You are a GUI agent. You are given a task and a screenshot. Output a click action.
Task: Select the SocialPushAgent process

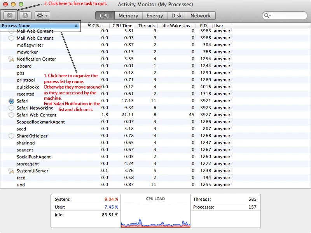(x=155, y=157)
